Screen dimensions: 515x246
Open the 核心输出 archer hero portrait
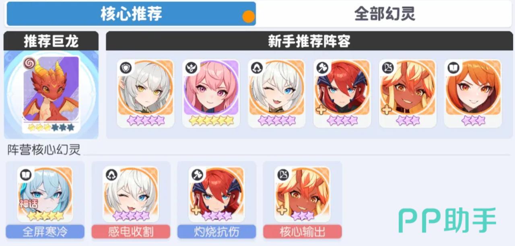pyautogui.click(x=302, y=195)
